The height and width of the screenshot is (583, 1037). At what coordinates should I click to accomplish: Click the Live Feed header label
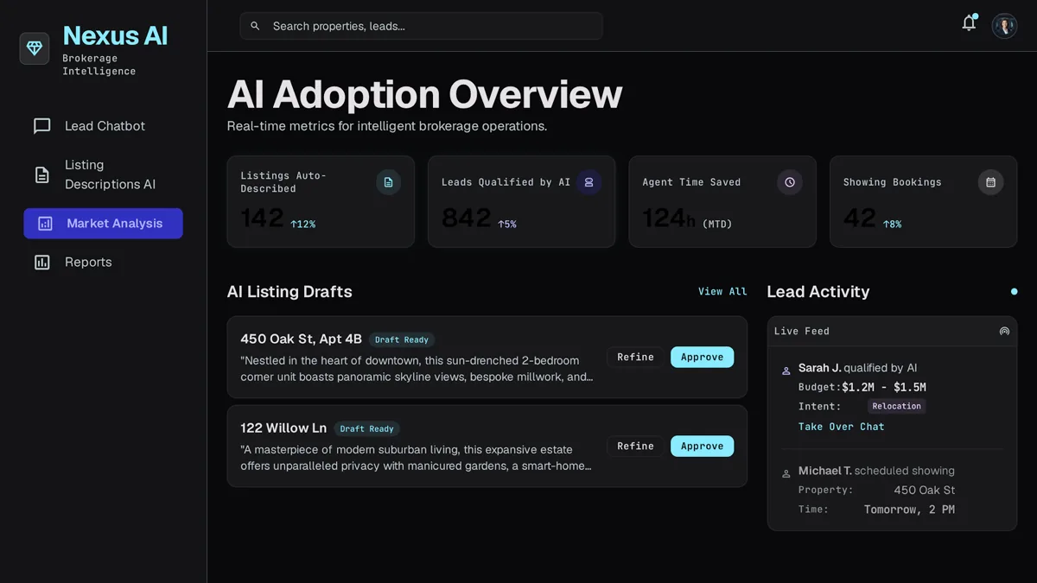pyautogui.click(x=801, y=332)
